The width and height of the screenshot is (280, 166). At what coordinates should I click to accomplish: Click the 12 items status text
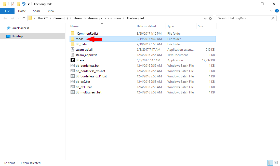(9, 163)
